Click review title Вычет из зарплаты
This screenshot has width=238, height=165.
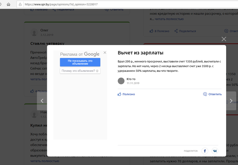pyautogui.click(x=140, y=53)
